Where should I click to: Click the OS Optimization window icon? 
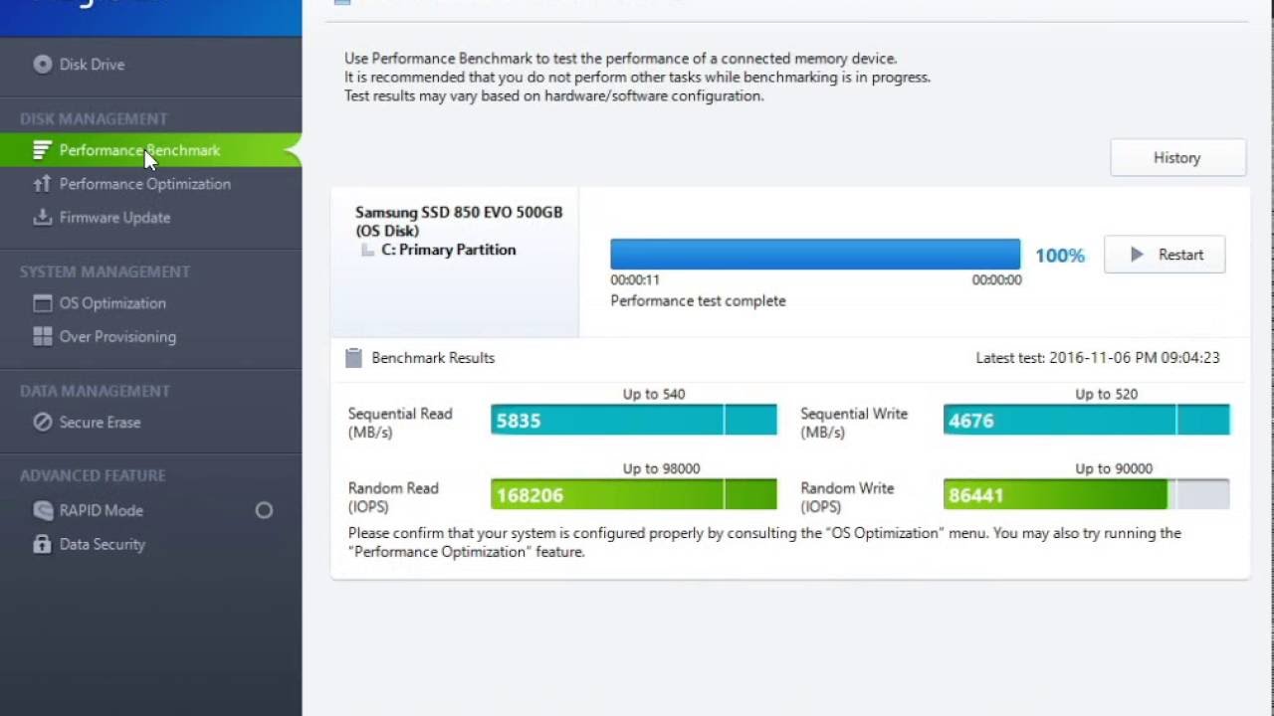[42, 303]
